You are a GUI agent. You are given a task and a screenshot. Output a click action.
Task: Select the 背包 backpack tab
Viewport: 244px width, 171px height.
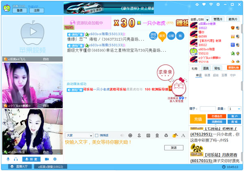tap(217, 68)
